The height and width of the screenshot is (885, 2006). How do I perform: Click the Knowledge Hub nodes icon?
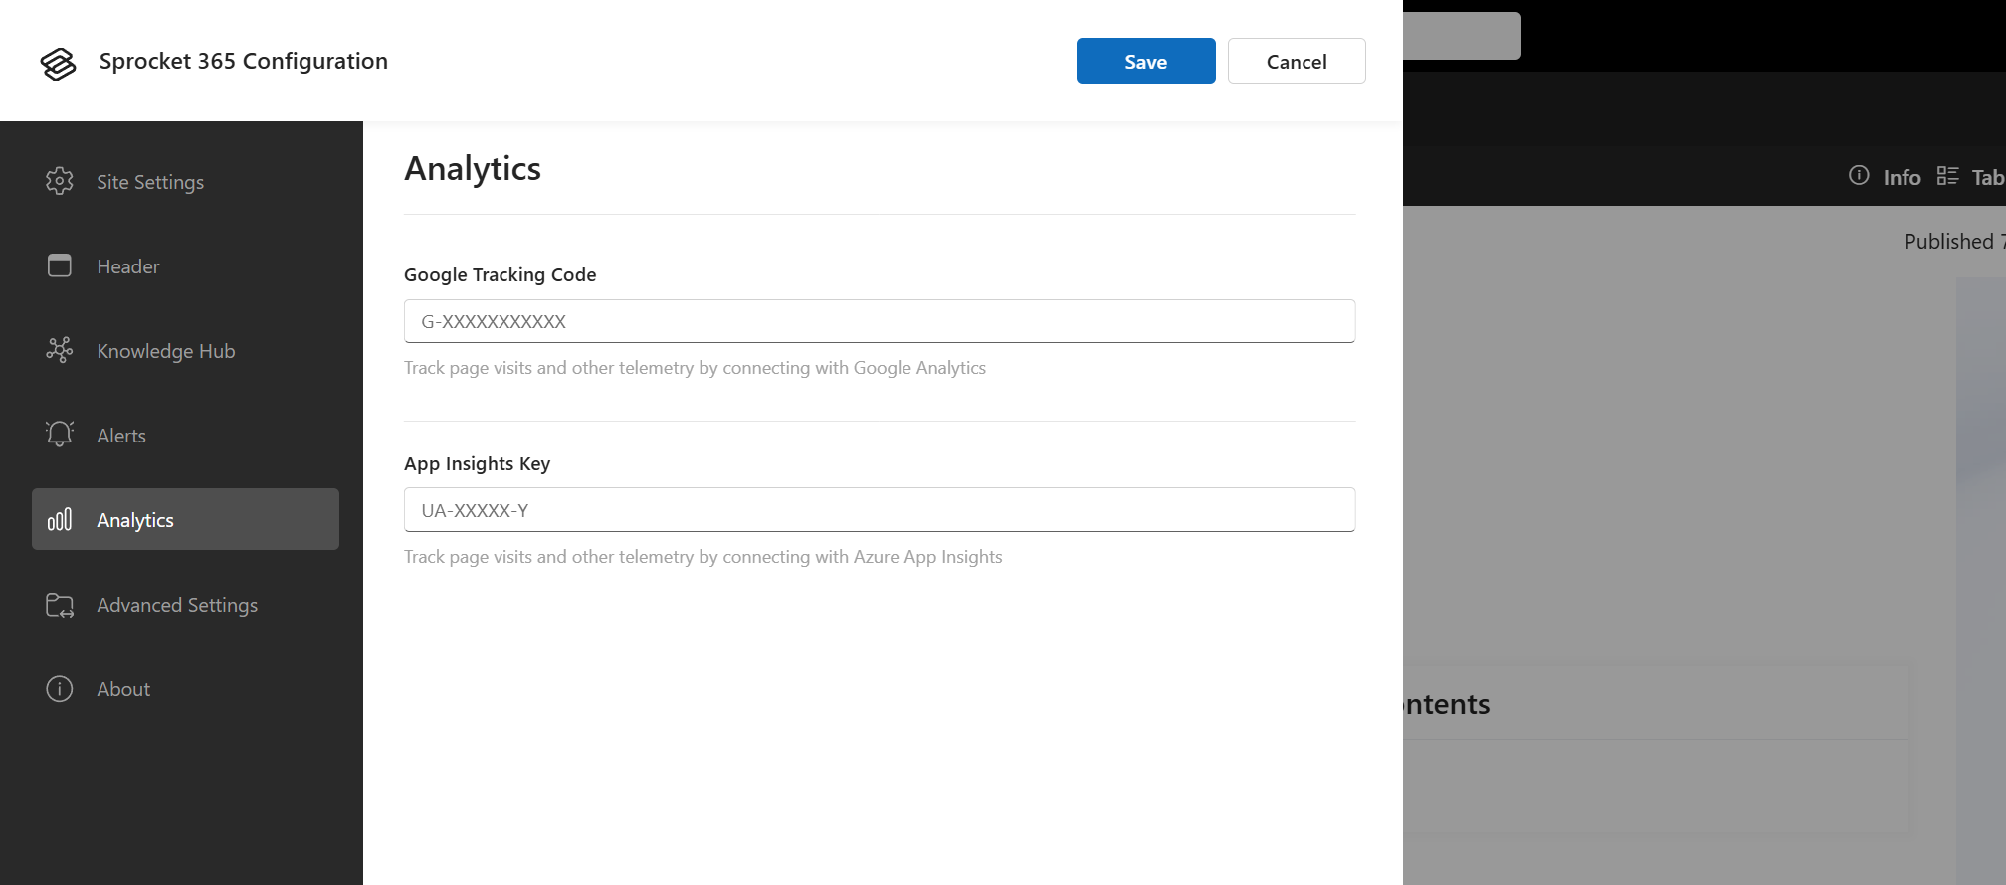coord(60,350)
